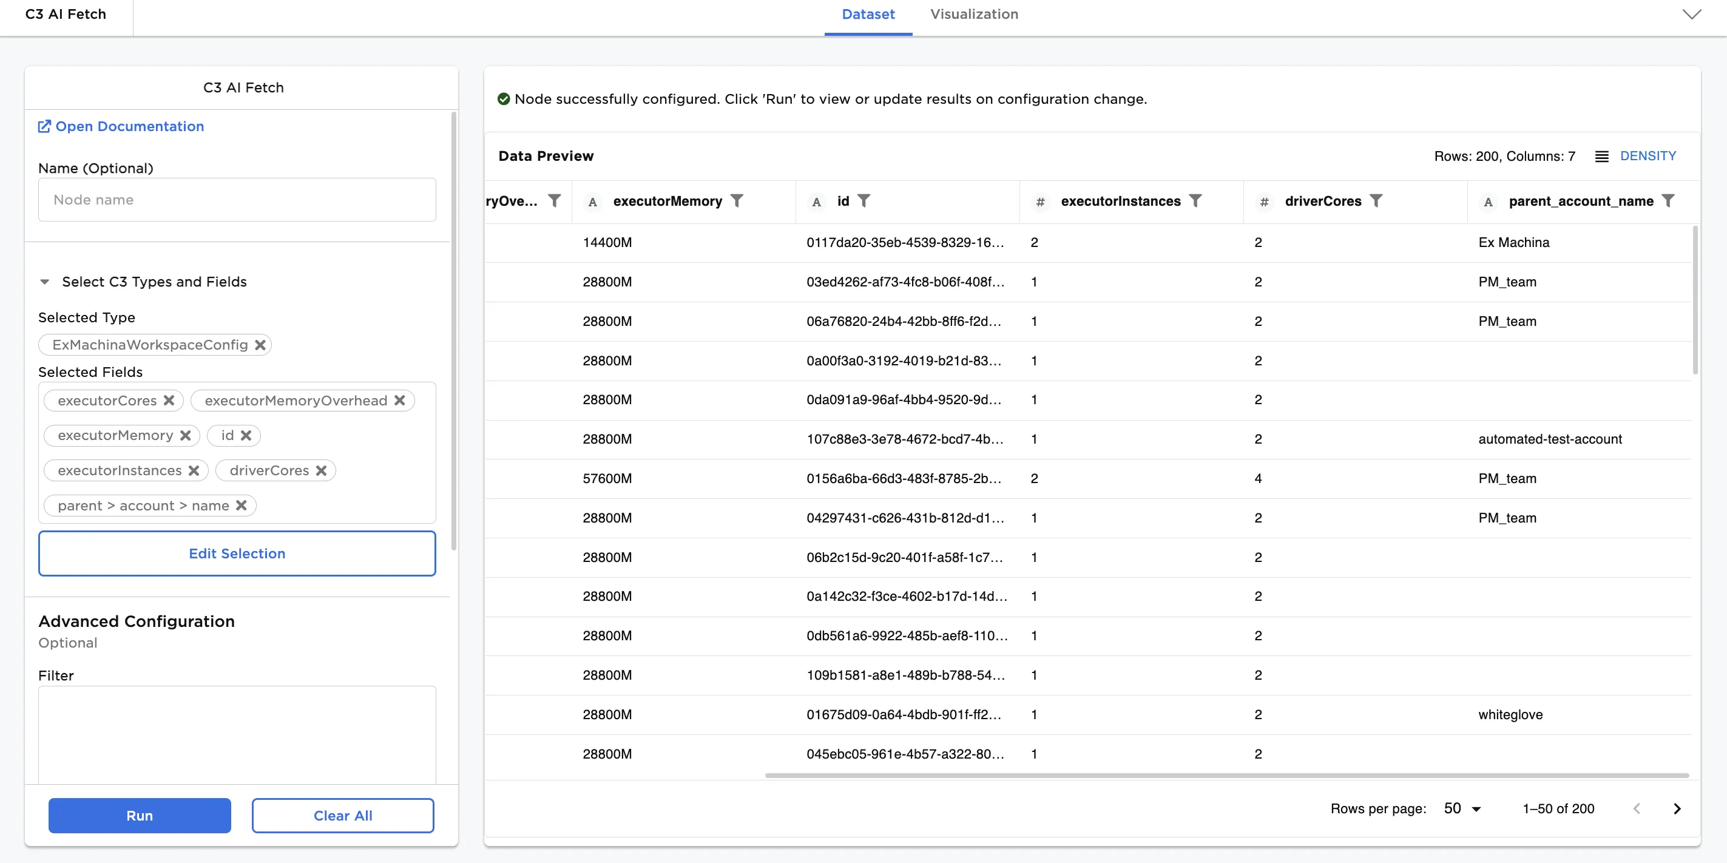Remove the ExMachinaWorkspaceConfig type chip
This screenshot has height=863, width=1727.
pos(260,345)
